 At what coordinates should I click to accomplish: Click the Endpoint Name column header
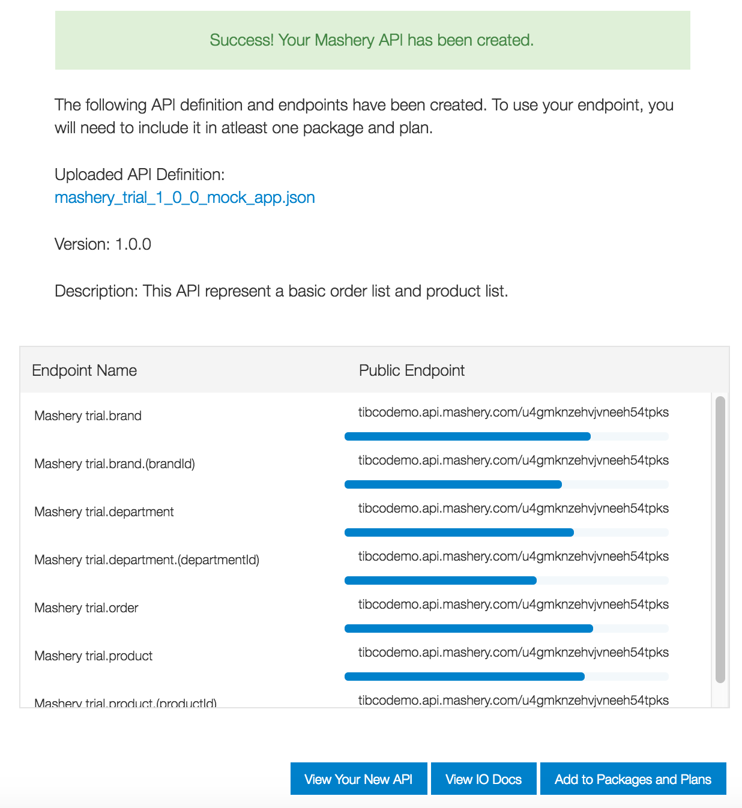[84, 370]
